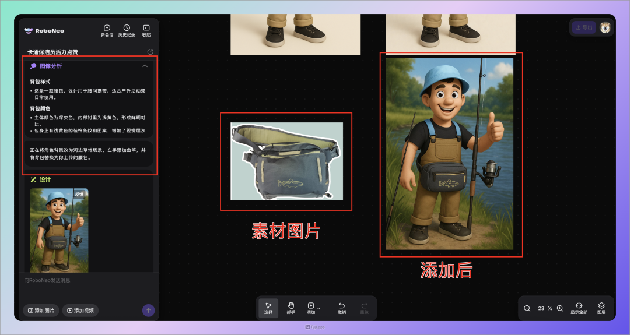
Task: Click the 背包颜色 heading
Action: pyautogui.click(x=40, y=108)
